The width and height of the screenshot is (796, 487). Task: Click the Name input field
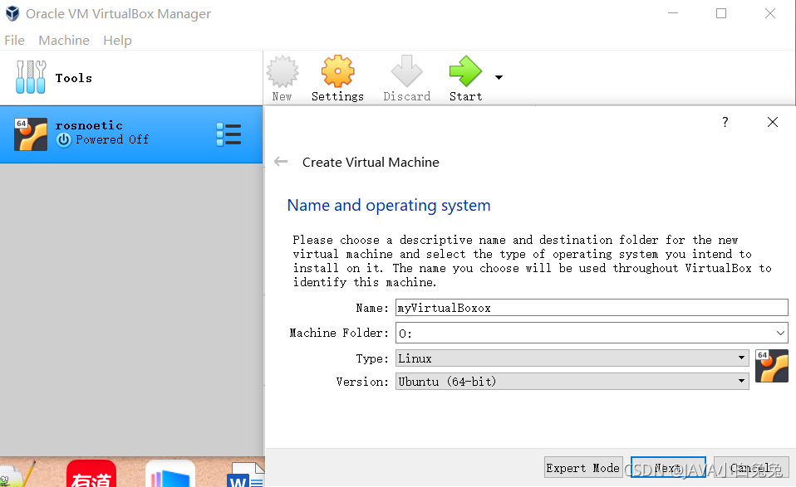(592, 308)
